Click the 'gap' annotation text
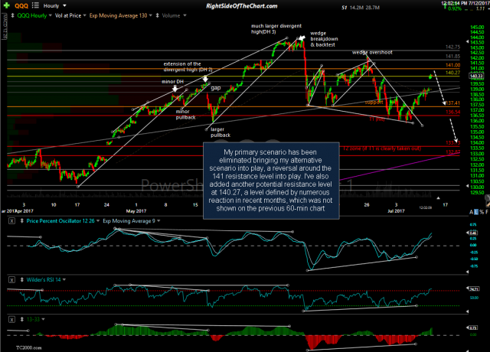Screen dimensions: 490x352 coord(216,88)
